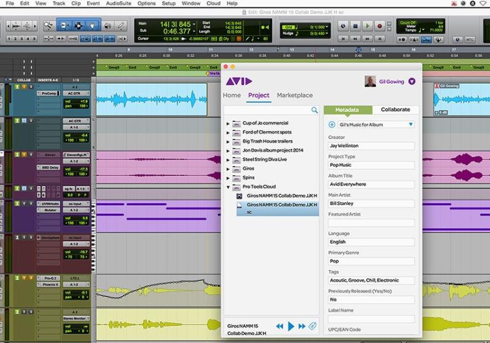Screen dimensions: 490x343
Task: Click rewind in the Avid panel preview
Action: pyautogui.click(x=280, y=326)
